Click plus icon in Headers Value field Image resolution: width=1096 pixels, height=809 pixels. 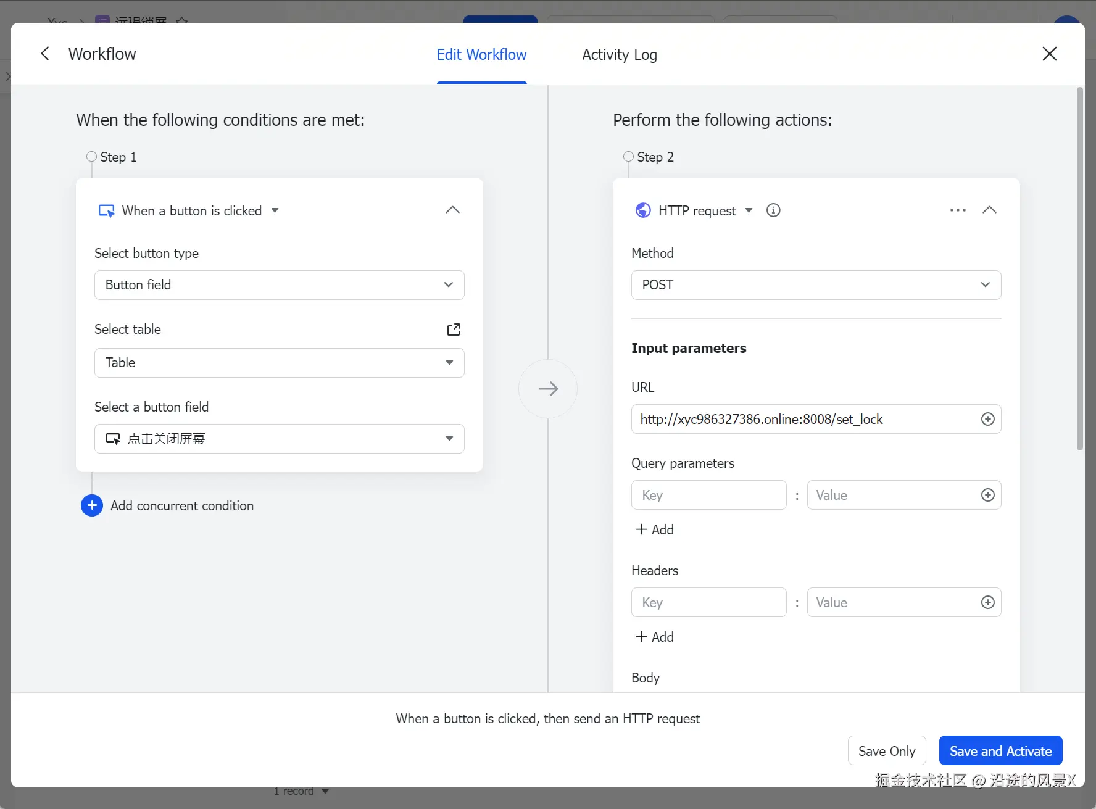pyautogui.click(x=987, y=602)
